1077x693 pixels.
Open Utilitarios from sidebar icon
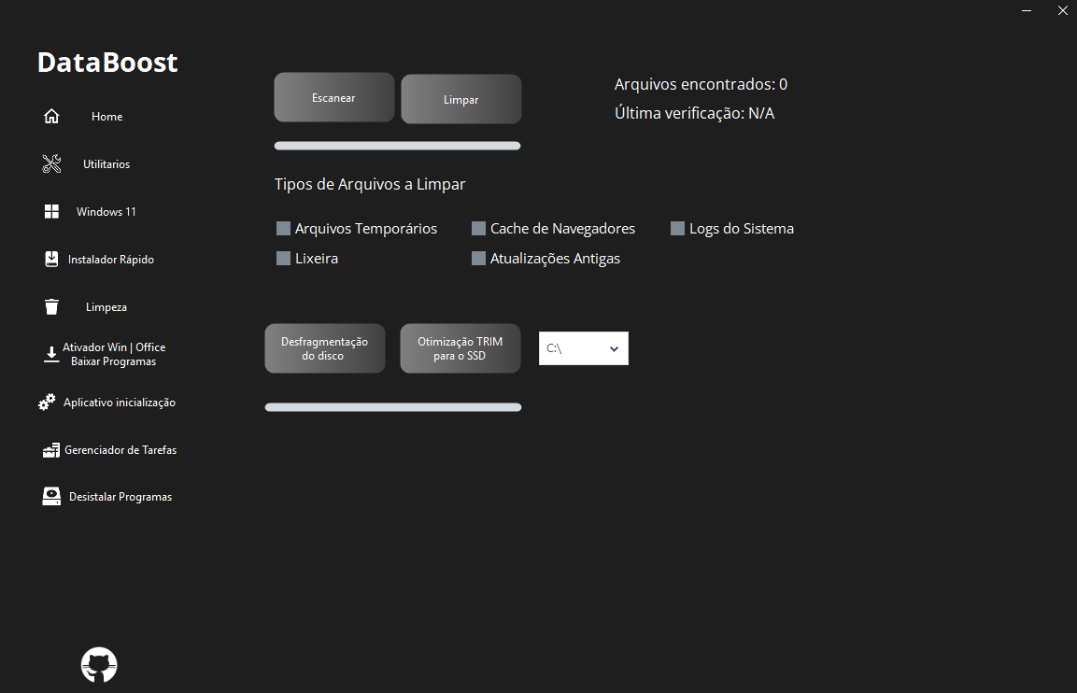(50, 163)
